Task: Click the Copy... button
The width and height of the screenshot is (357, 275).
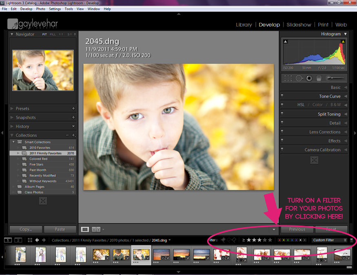Action: point(25,229)
